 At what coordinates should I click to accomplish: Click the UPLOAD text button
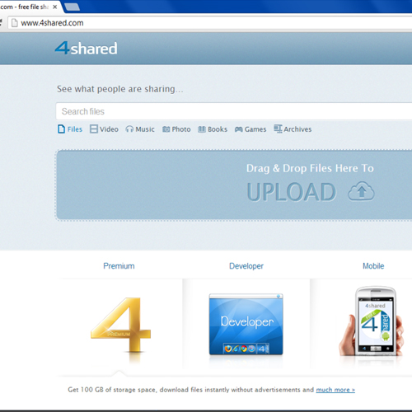pos(292,192)
